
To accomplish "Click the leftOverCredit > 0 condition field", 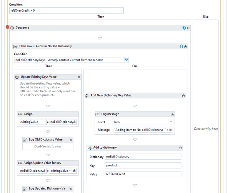I will (67, 10).
